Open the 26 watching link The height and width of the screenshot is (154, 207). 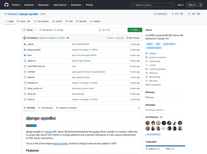pyautogui.click(x=153, y=77)
